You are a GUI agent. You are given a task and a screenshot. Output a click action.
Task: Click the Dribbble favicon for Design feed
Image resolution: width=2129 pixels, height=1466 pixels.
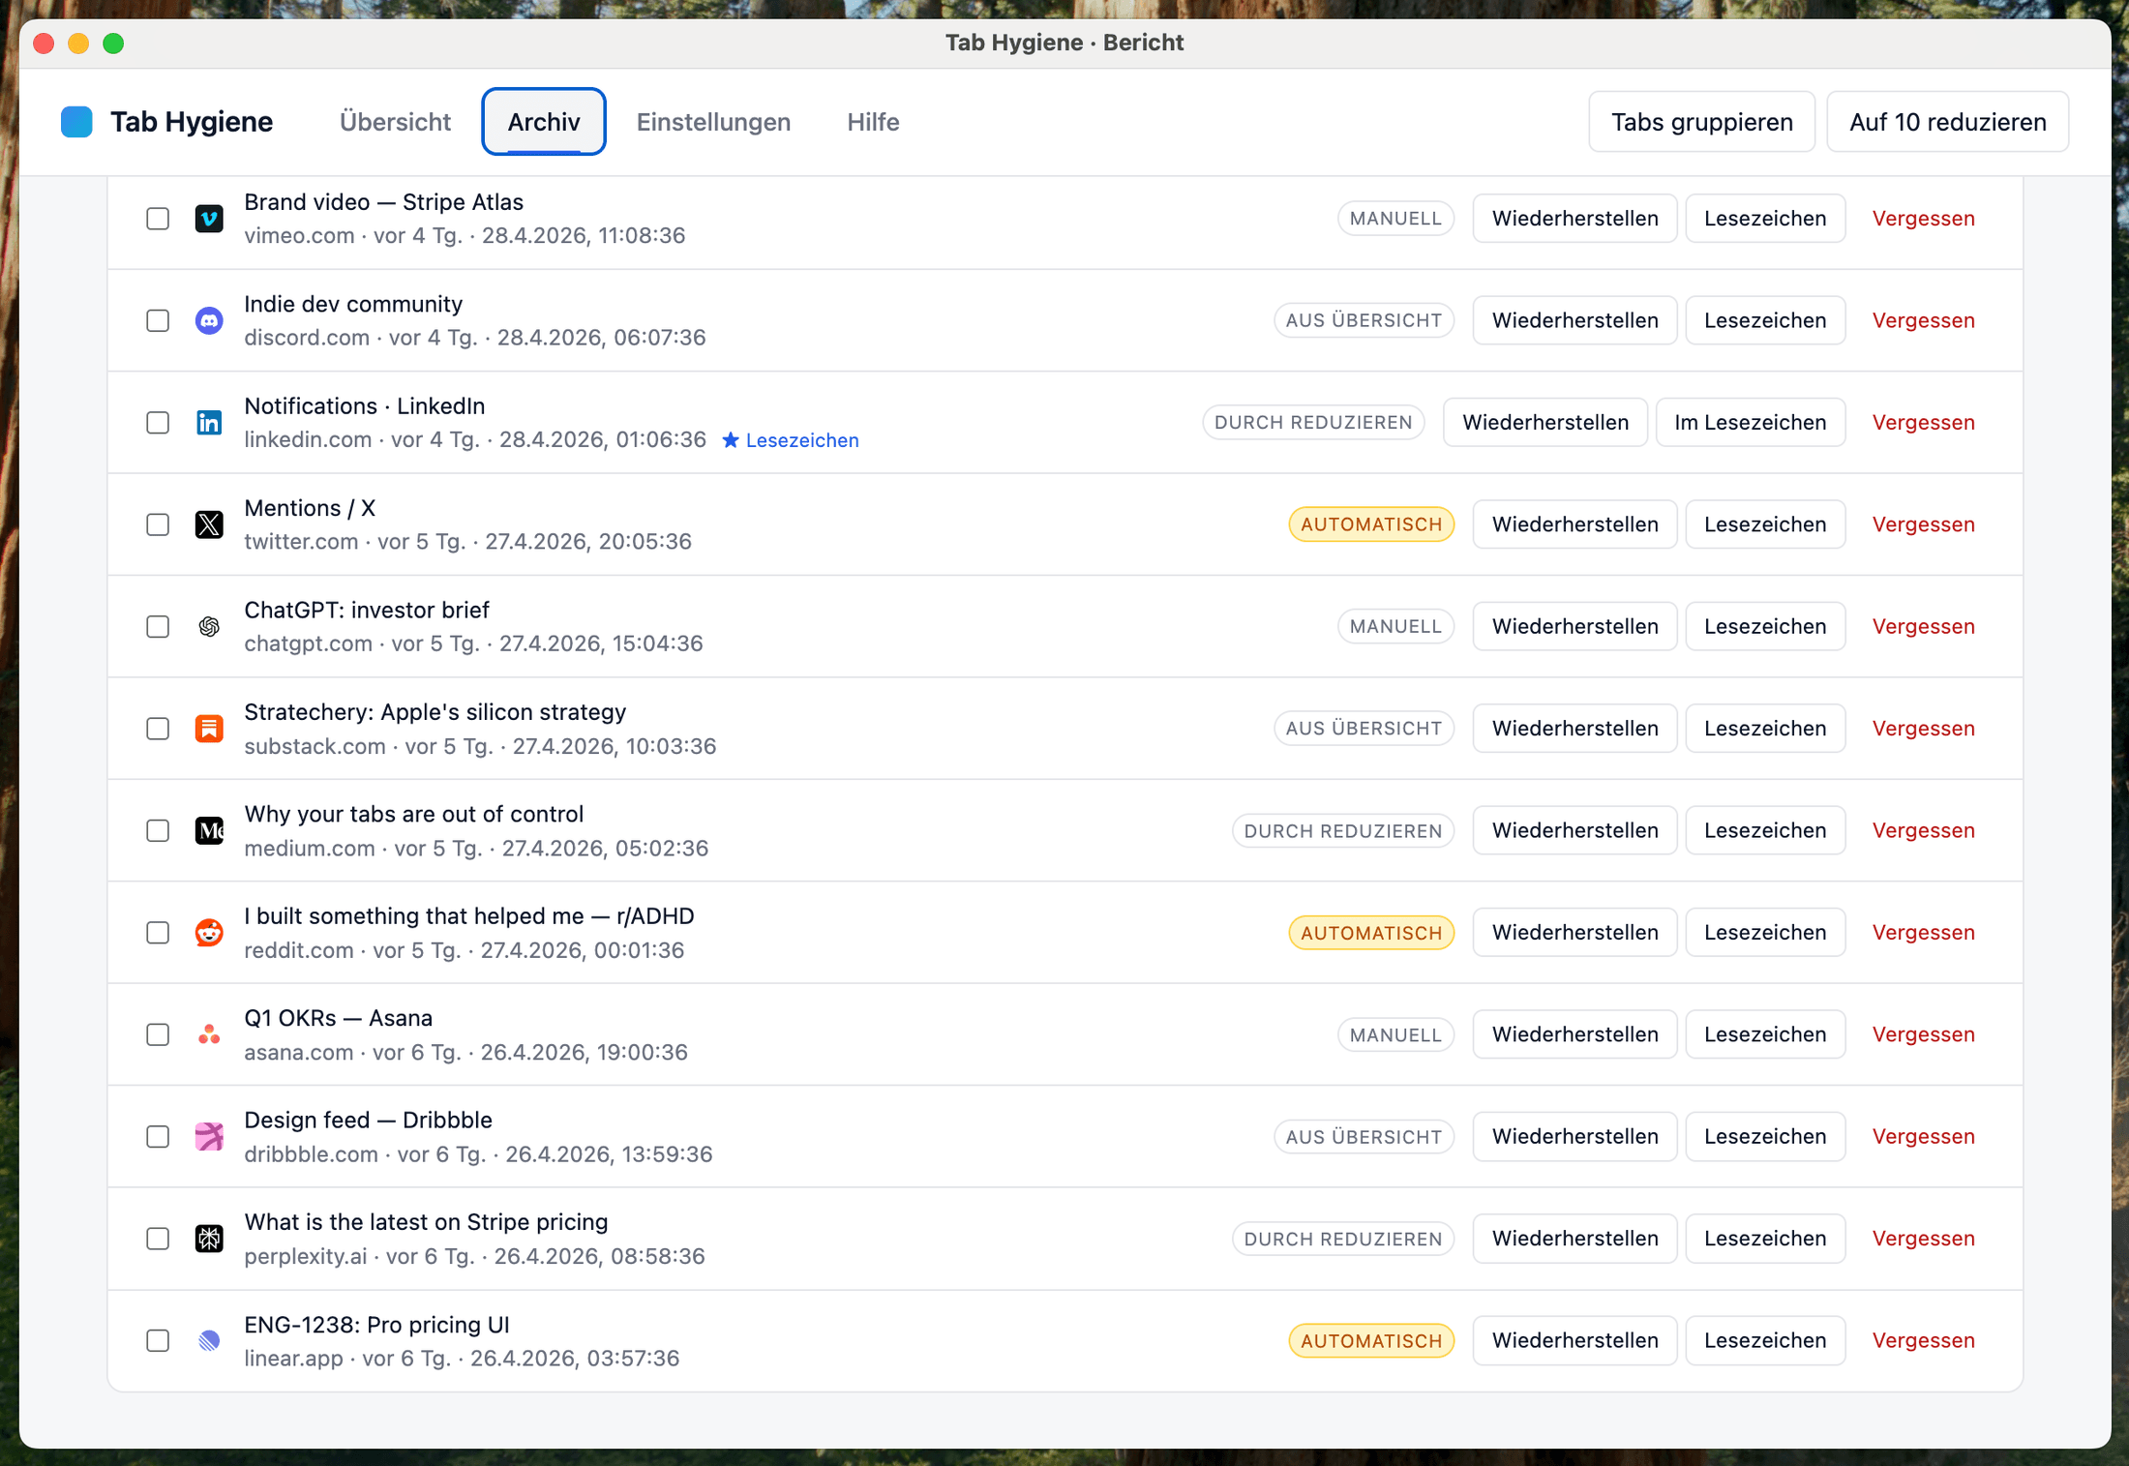[x=209, y=1137]
